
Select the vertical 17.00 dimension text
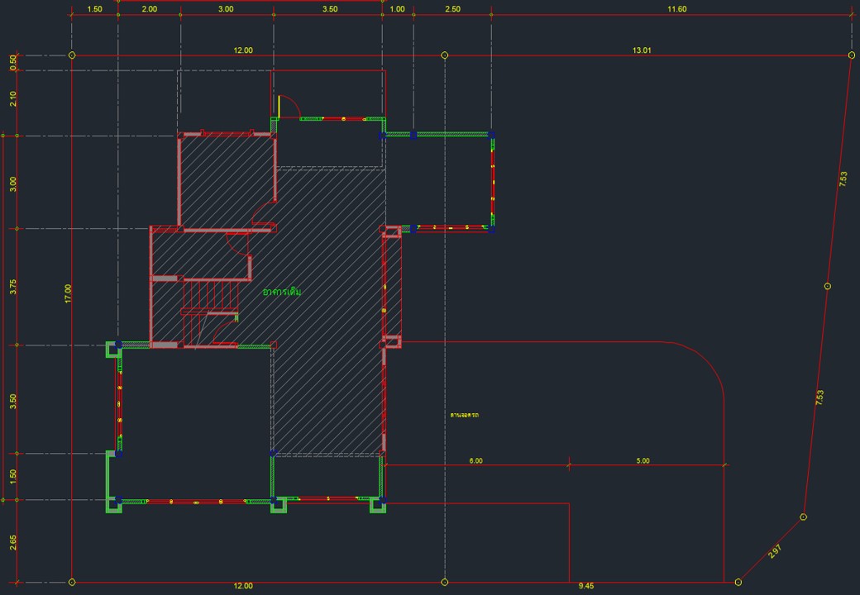pyautogui.click(x=68, y=293)
